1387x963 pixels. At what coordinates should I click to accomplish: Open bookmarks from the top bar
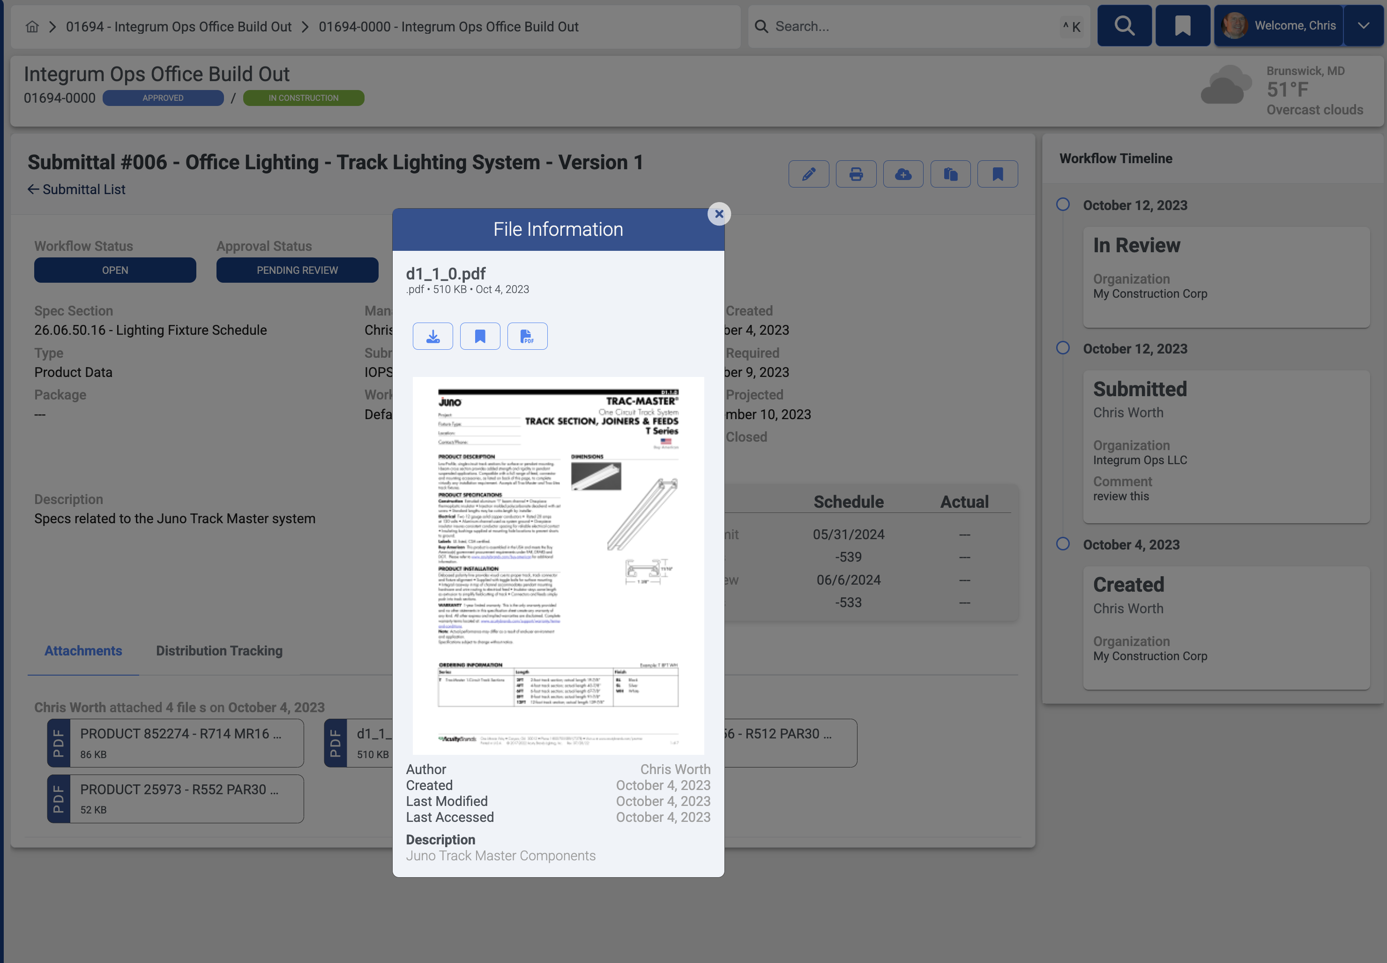coord(1183,26)
